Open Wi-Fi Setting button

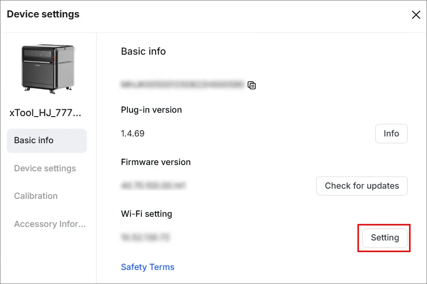point(385,238)
